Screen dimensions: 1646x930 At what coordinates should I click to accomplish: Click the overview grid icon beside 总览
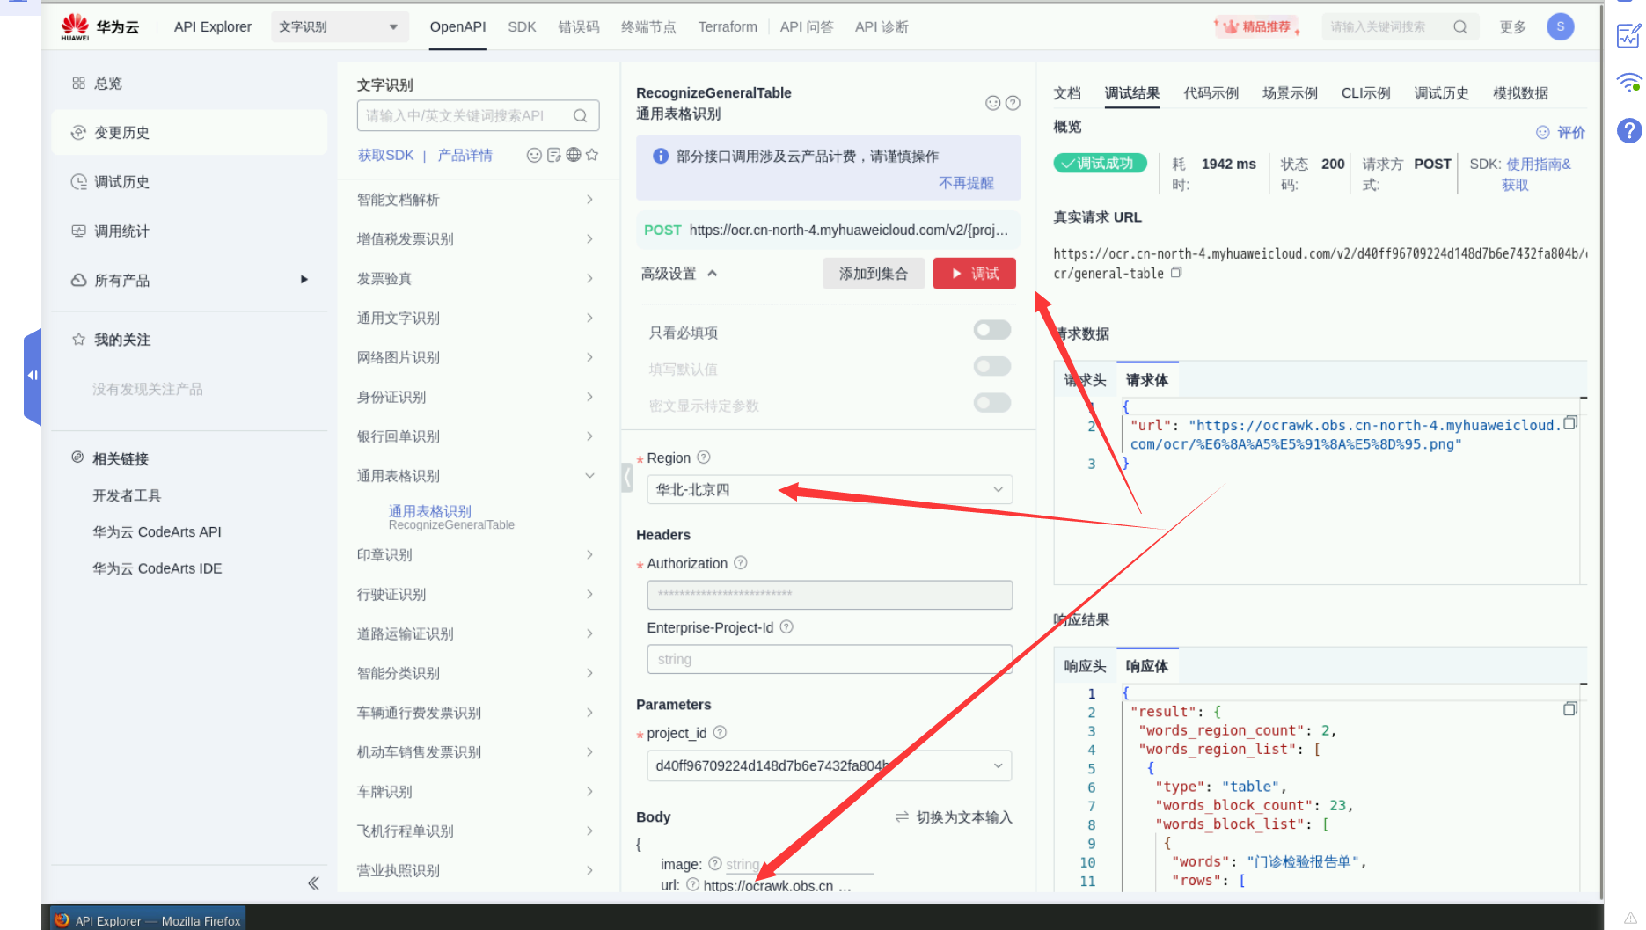[x=78, y=83]
